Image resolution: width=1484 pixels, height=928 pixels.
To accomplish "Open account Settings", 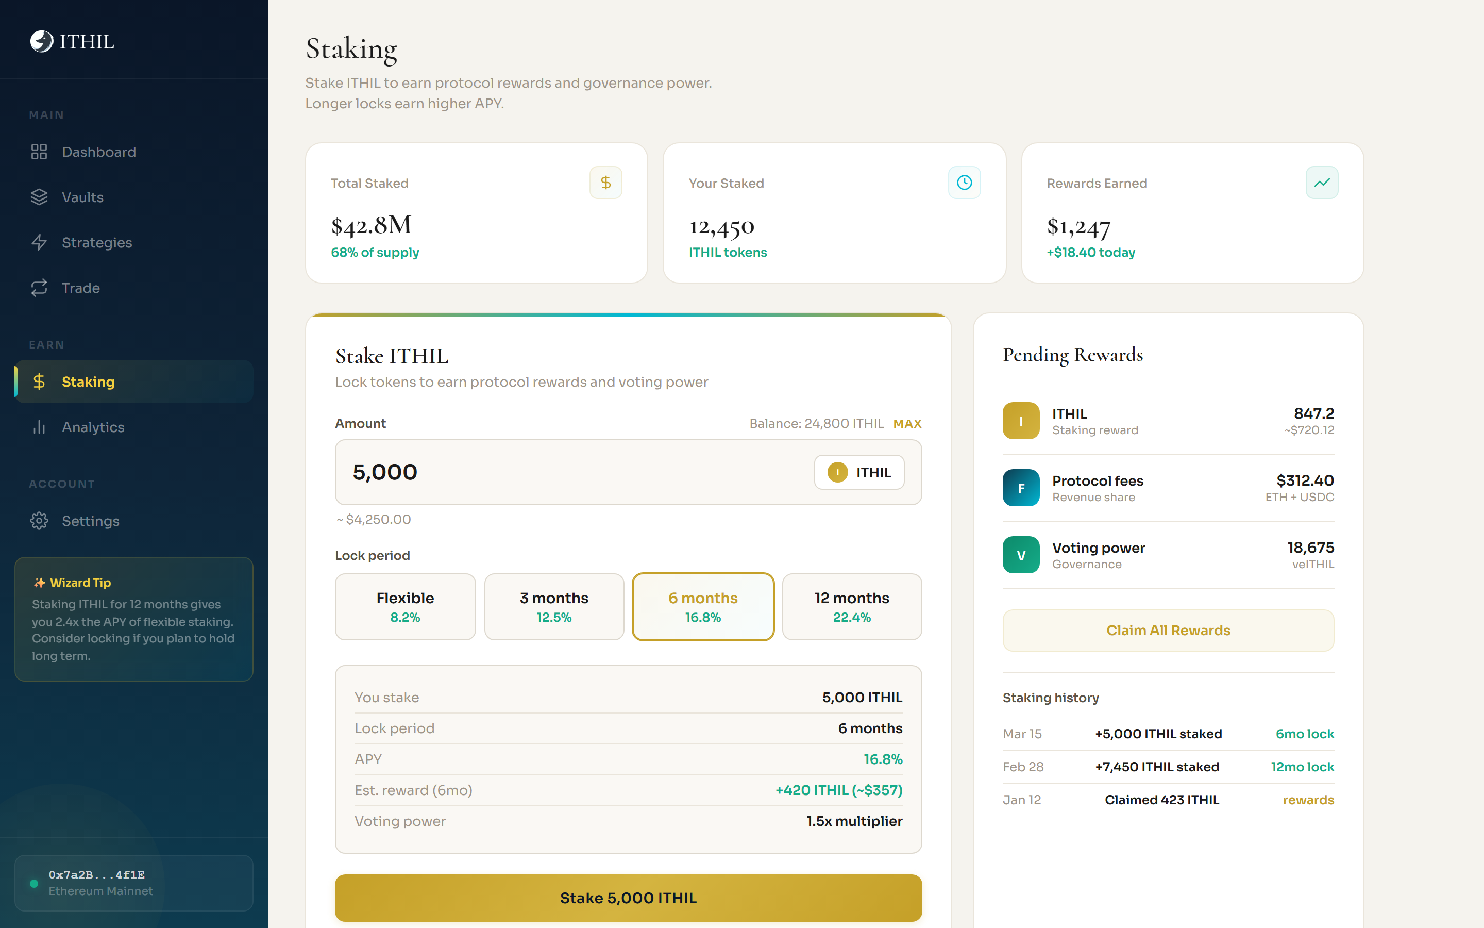I will (x=133, y=521).
